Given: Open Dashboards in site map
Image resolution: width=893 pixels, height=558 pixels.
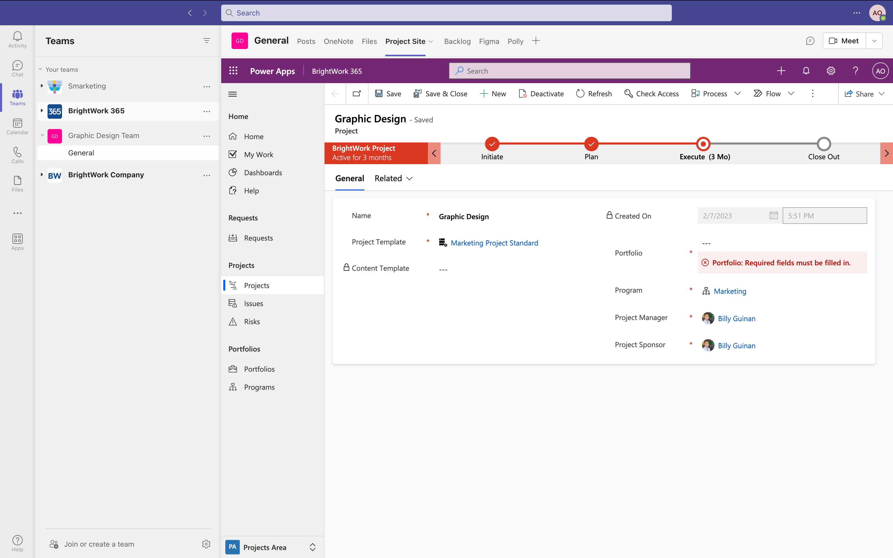Looking at the screenshot, I should [273, 173].
